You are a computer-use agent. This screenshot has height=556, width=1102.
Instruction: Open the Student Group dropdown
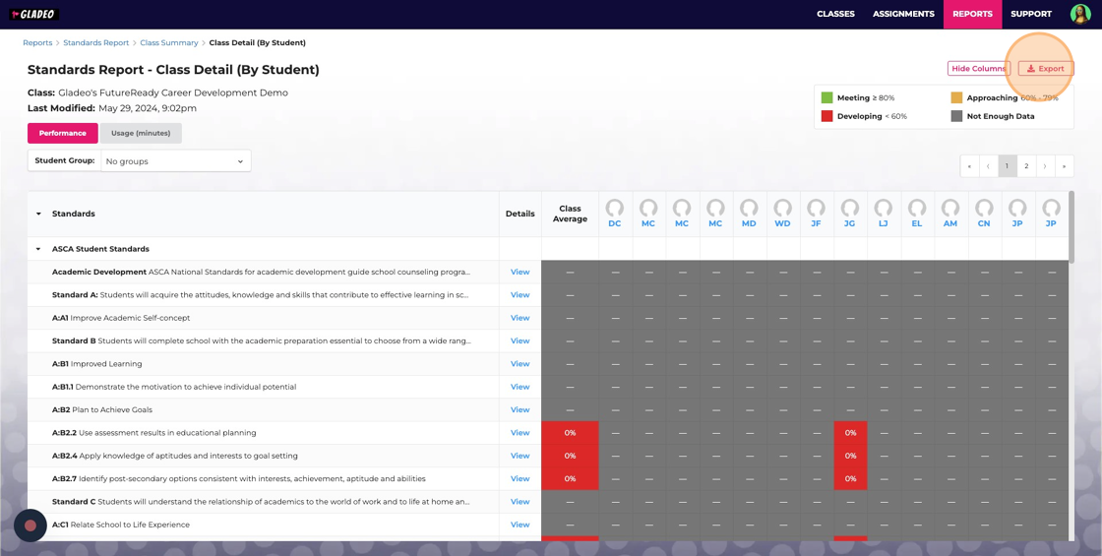[176, 161]
